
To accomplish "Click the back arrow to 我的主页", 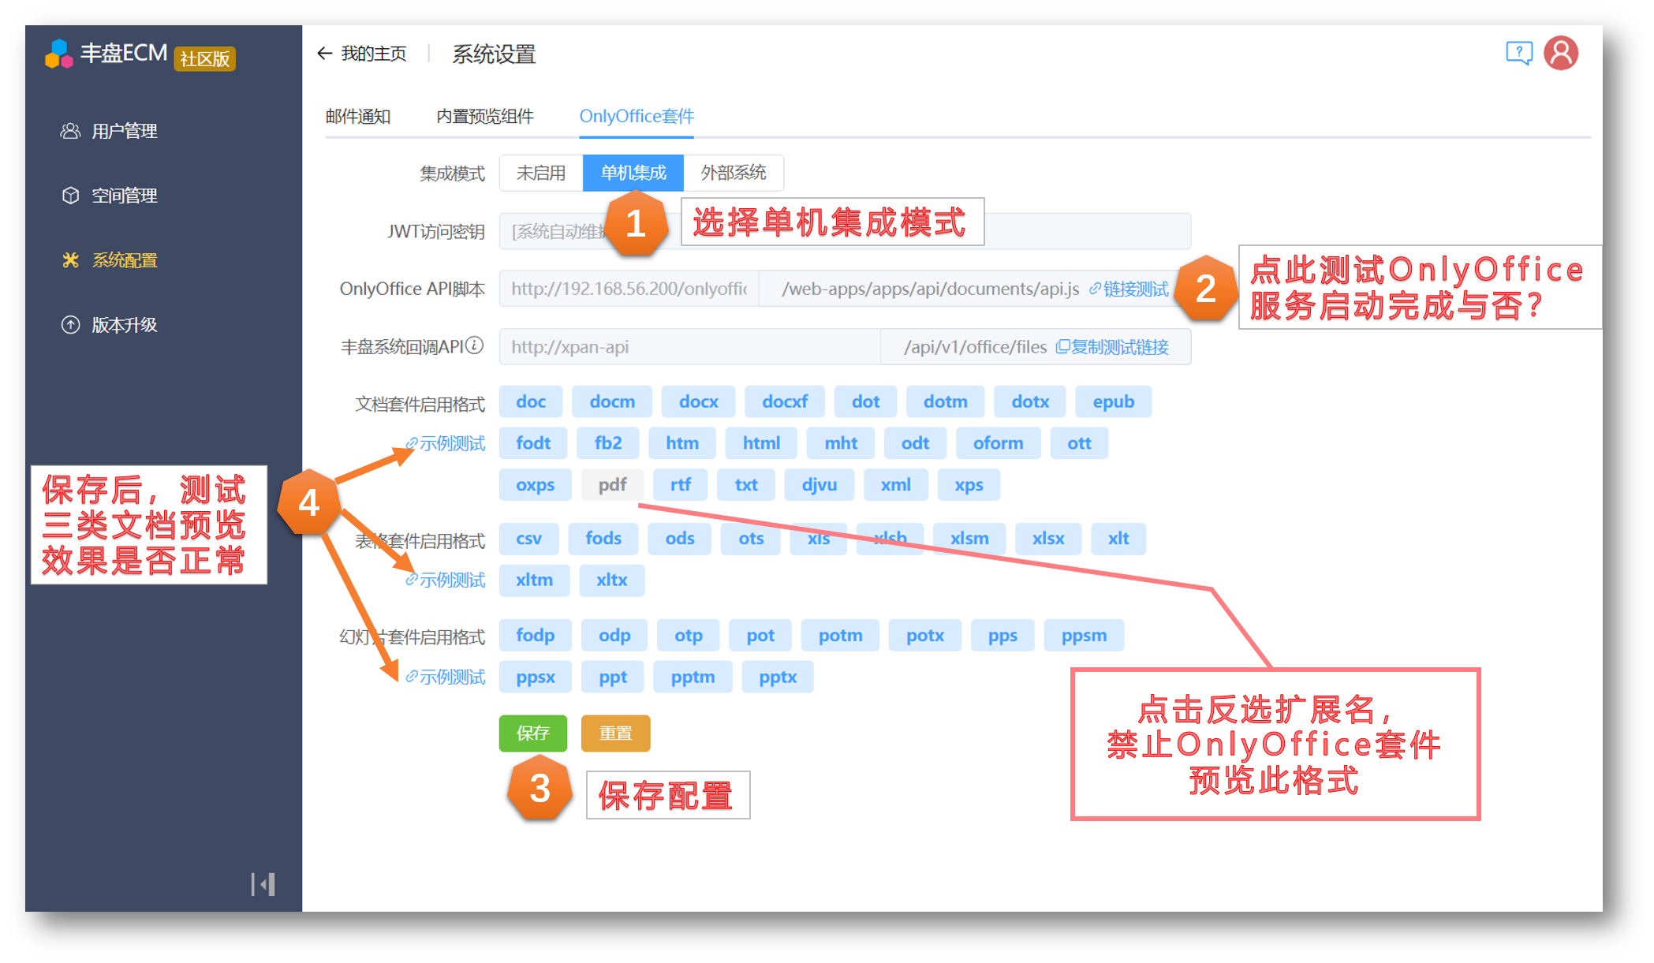I will 324,54.
